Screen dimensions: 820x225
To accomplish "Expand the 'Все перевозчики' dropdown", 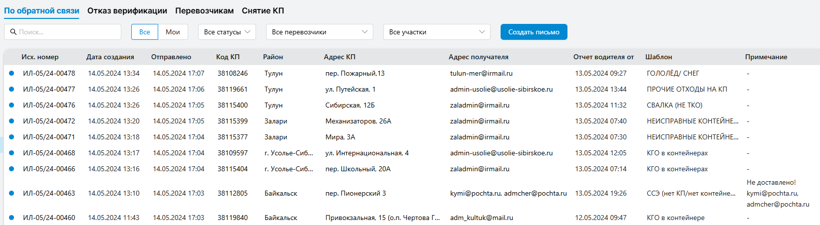I will tap(319, 32).
